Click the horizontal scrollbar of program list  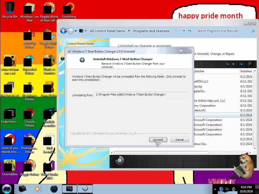click(161, 153)
